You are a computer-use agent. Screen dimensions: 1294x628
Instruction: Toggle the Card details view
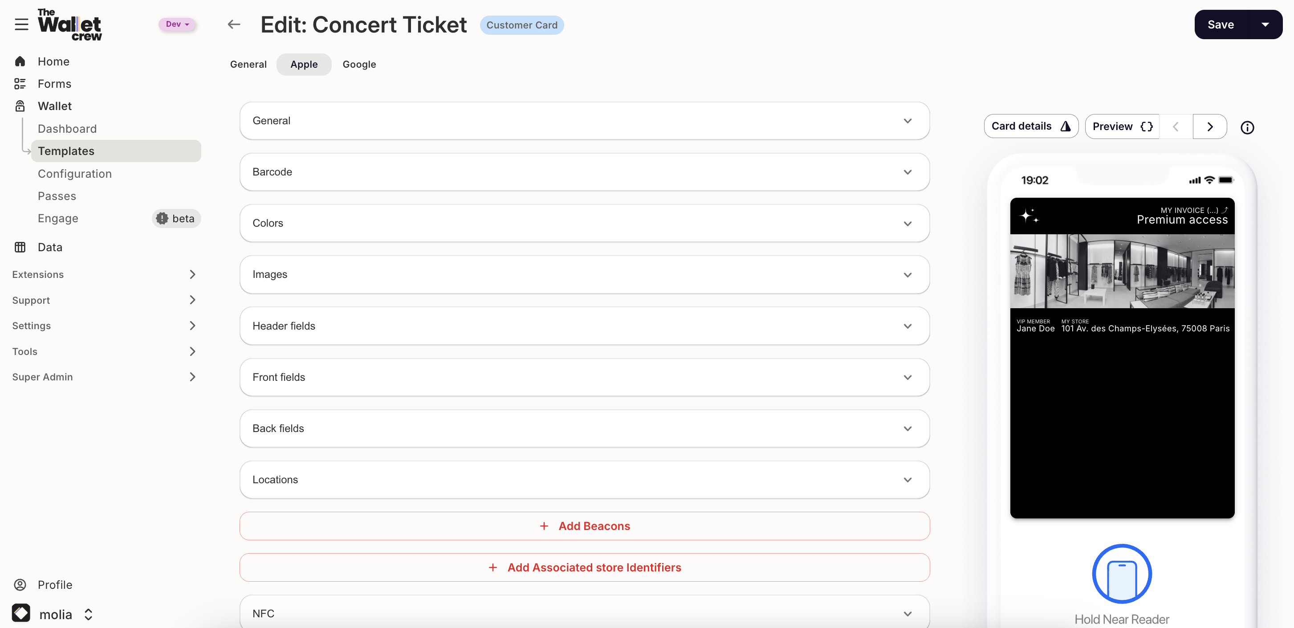[1030, 126]
